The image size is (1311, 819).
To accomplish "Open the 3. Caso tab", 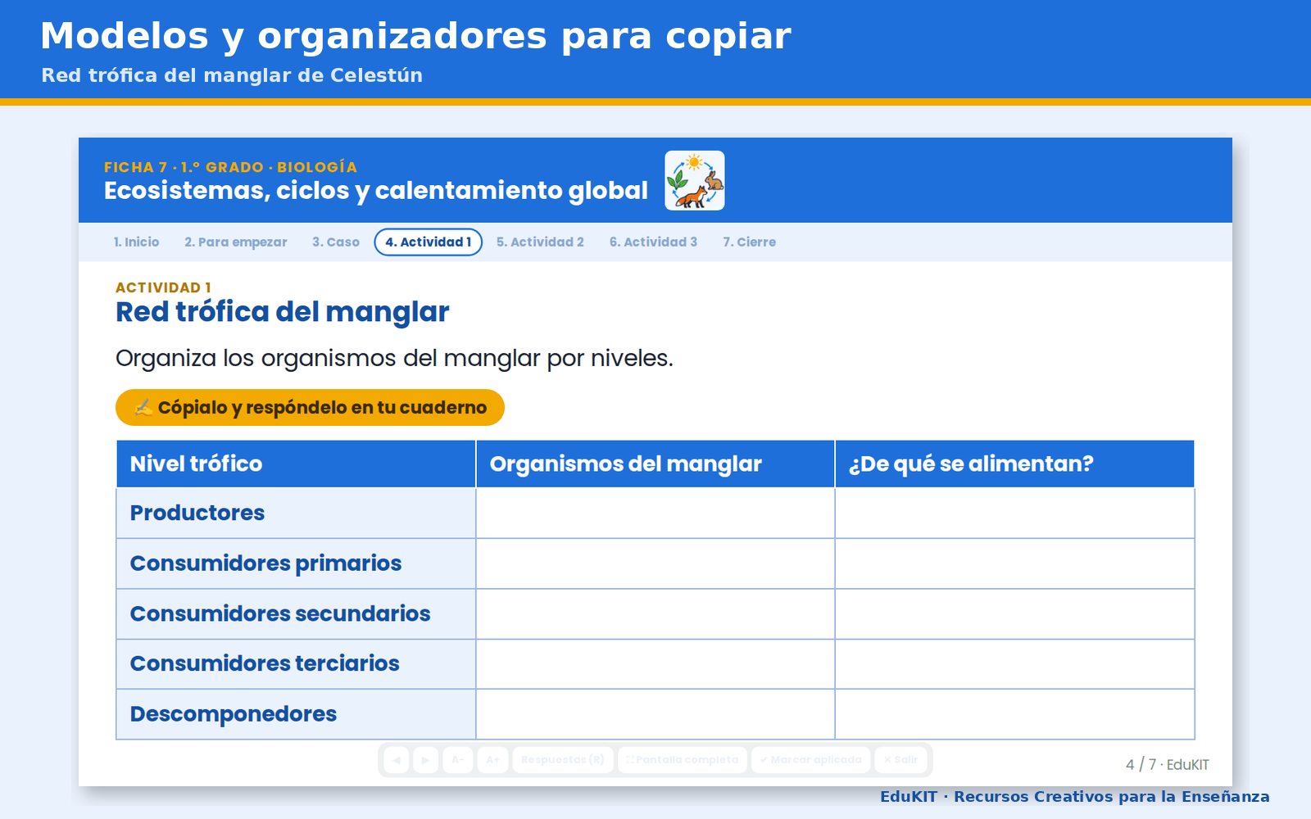I will pyautogui.click(x=336, y=242).
